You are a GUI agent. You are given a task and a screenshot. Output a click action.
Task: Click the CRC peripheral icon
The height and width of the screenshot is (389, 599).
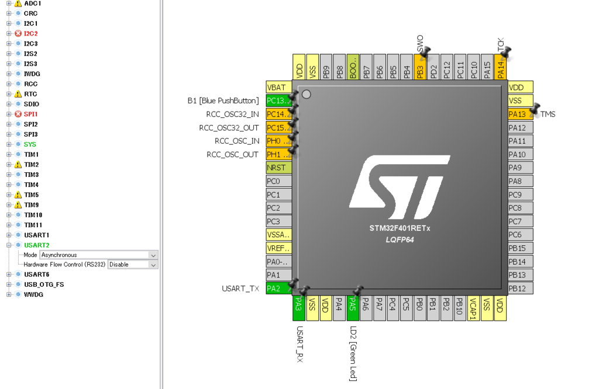pos(18,13)
